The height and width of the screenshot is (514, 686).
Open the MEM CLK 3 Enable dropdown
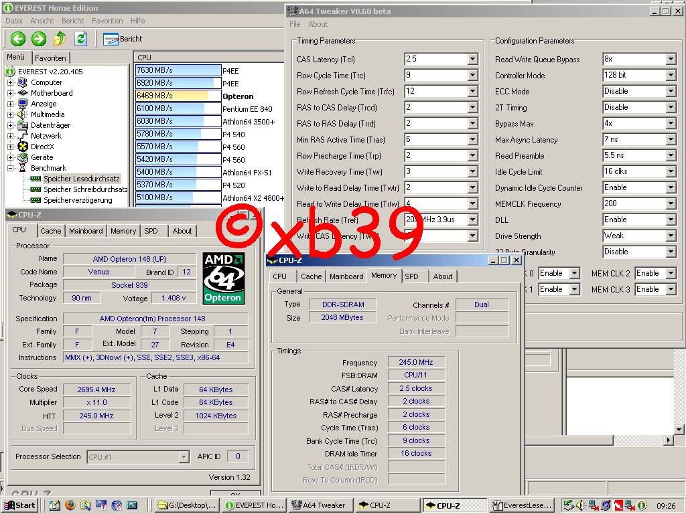pos(671,289)
